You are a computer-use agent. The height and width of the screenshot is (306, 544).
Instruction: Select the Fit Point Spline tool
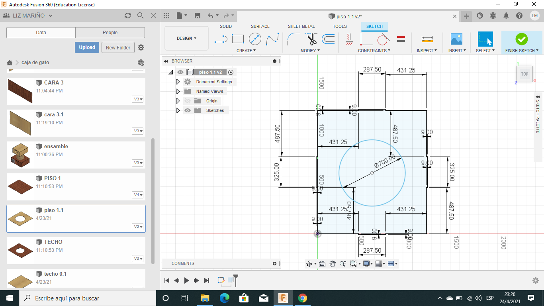pyautogui.click(x=272, y=39)
